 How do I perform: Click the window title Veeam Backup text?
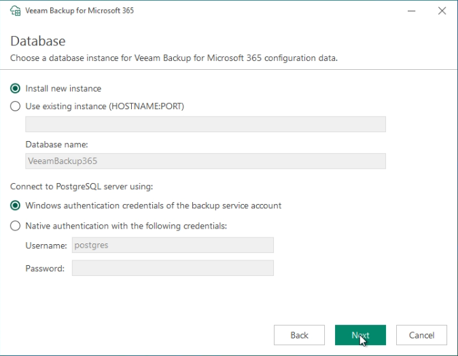click(80, 11)
